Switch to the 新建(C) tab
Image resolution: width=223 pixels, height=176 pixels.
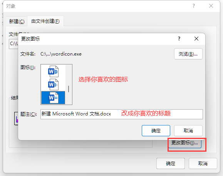(x=17, y=21)
